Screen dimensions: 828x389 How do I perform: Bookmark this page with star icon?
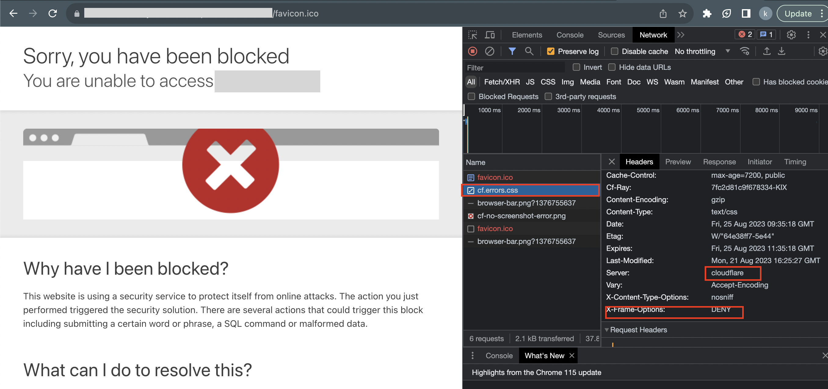(682, 13)
